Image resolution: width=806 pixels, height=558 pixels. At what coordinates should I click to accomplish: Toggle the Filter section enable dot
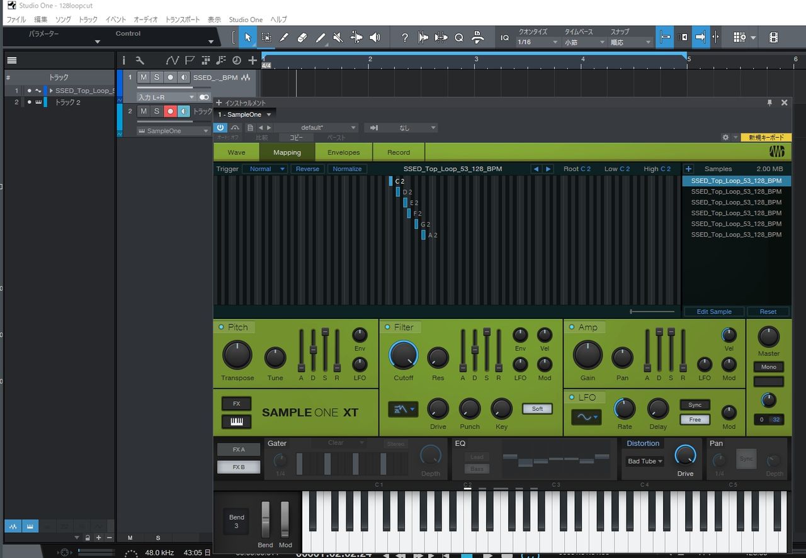[x=387, y=327]
